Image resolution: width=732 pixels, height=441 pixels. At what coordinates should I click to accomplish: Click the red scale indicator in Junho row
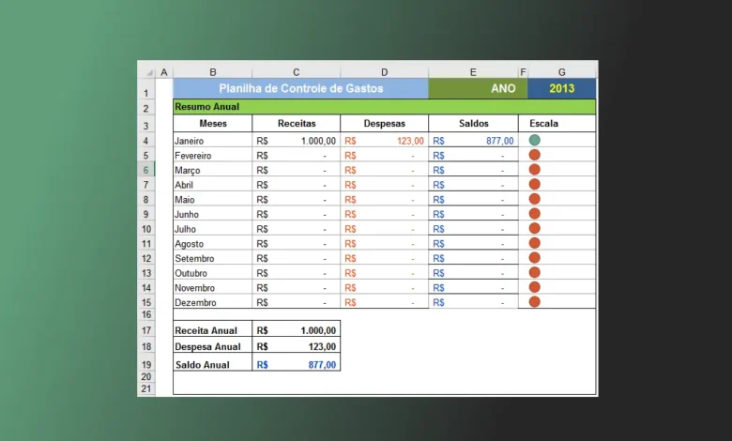(535, 214)
